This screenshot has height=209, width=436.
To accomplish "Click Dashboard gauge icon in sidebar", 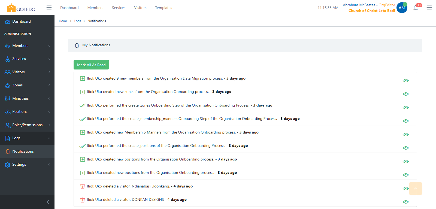I will 8,22.
